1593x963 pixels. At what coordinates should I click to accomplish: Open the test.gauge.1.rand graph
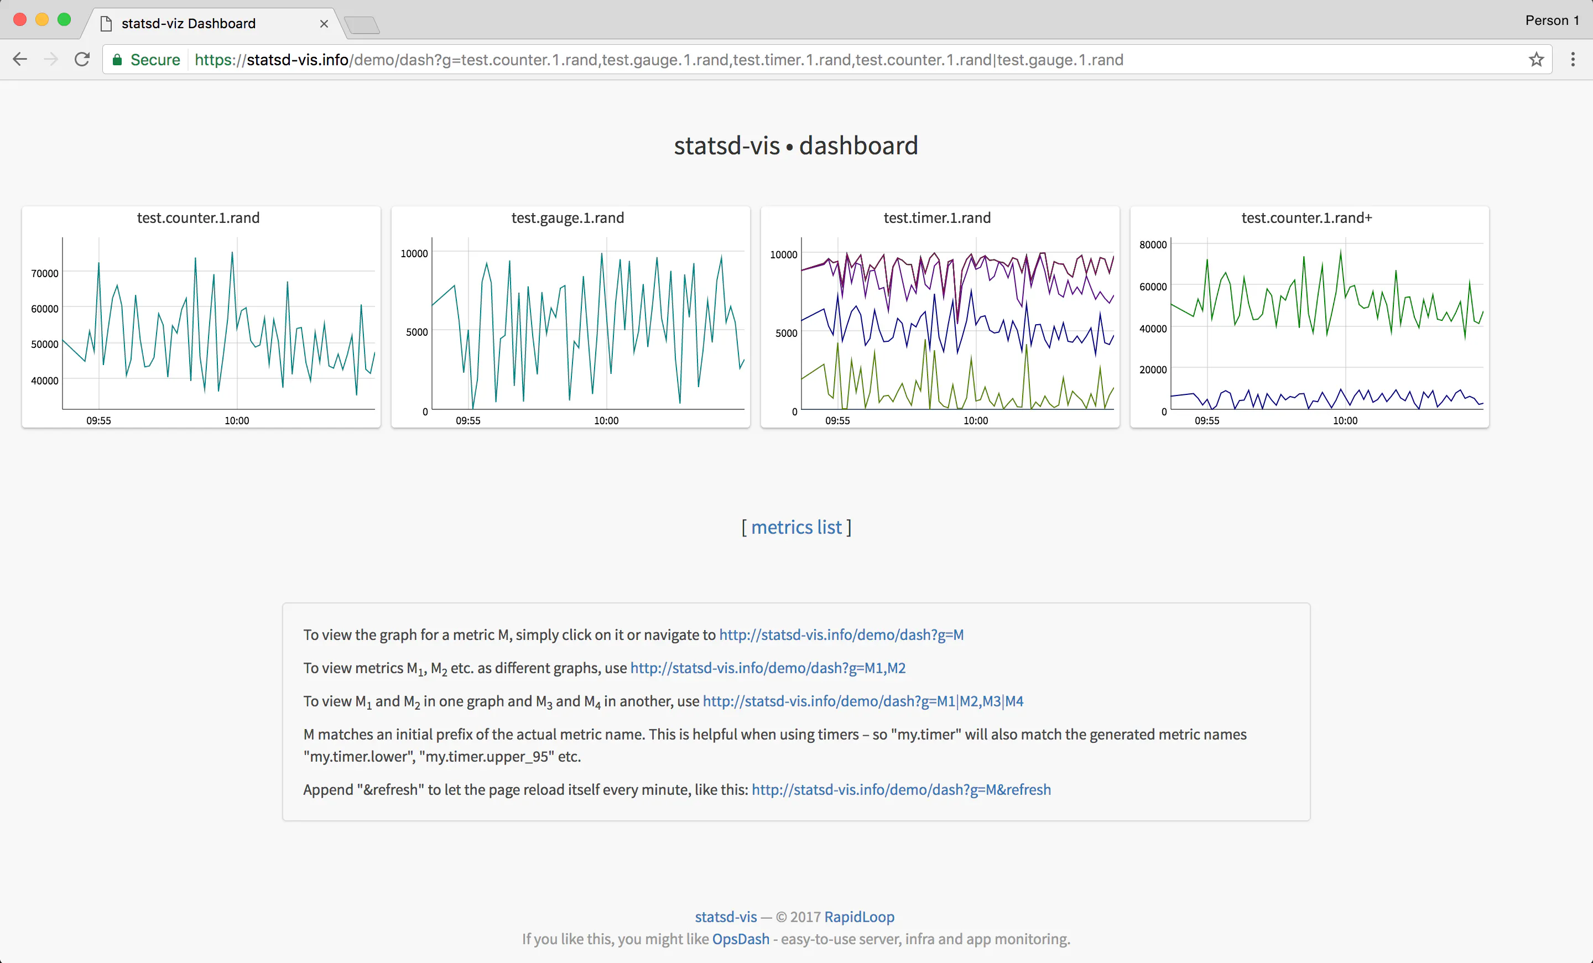570,317
